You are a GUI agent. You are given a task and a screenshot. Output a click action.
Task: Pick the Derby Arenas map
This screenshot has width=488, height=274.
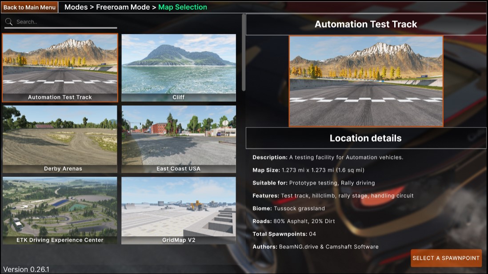click(60, 139)
